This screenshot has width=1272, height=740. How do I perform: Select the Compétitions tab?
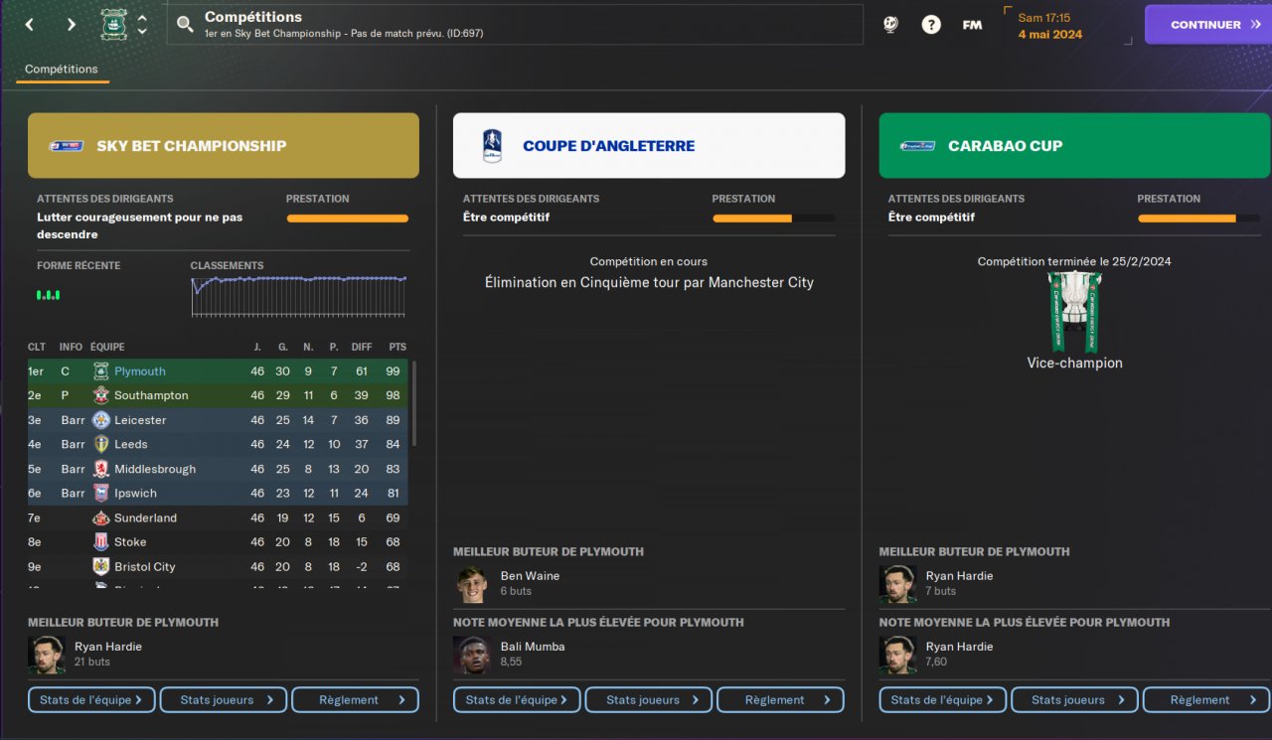tap(62, 70)
